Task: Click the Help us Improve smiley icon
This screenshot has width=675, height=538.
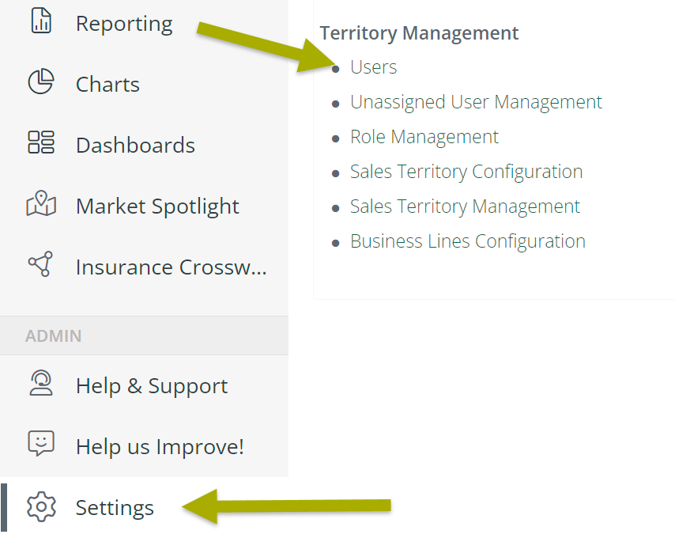Action: click(41, 443)
